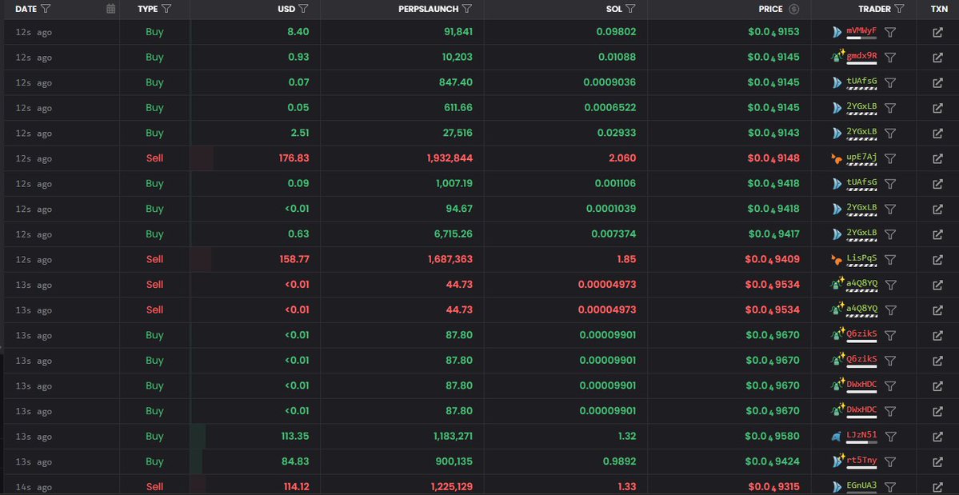Click the TYPE column header
Viewport: 959px width, 495px height.
[x=147, y=9]
